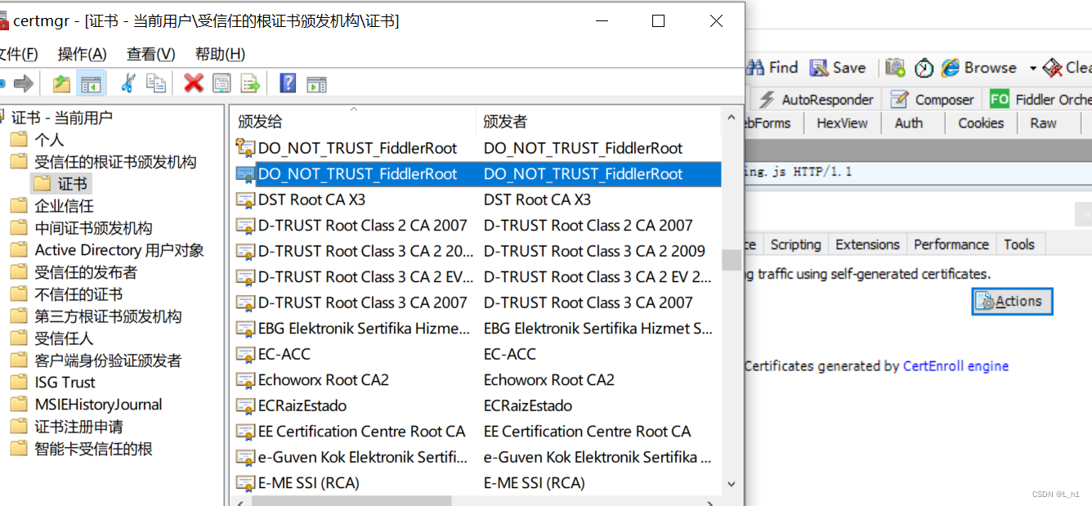Select the MSIEHistoryJournal folder
Image resolution: width=1092 pixels, height=506 pixels.
point(98,405)
